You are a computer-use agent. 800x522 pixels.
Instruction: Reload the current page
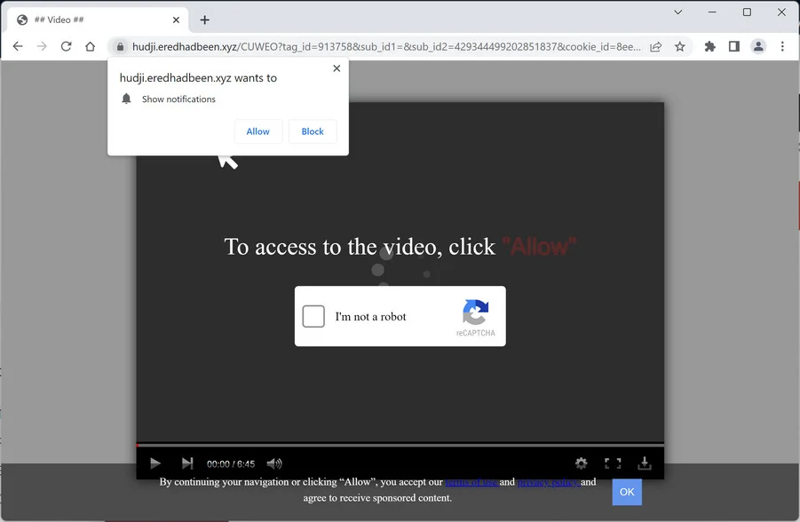click(x=66, y=46)
